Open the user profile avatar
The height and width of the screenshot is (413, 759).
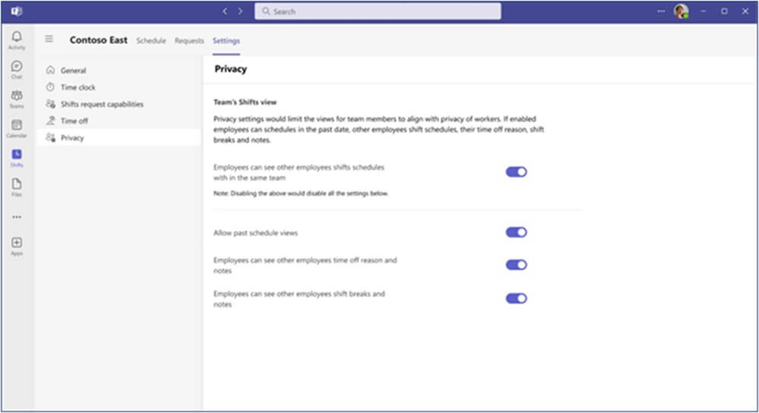click(681, 11)
